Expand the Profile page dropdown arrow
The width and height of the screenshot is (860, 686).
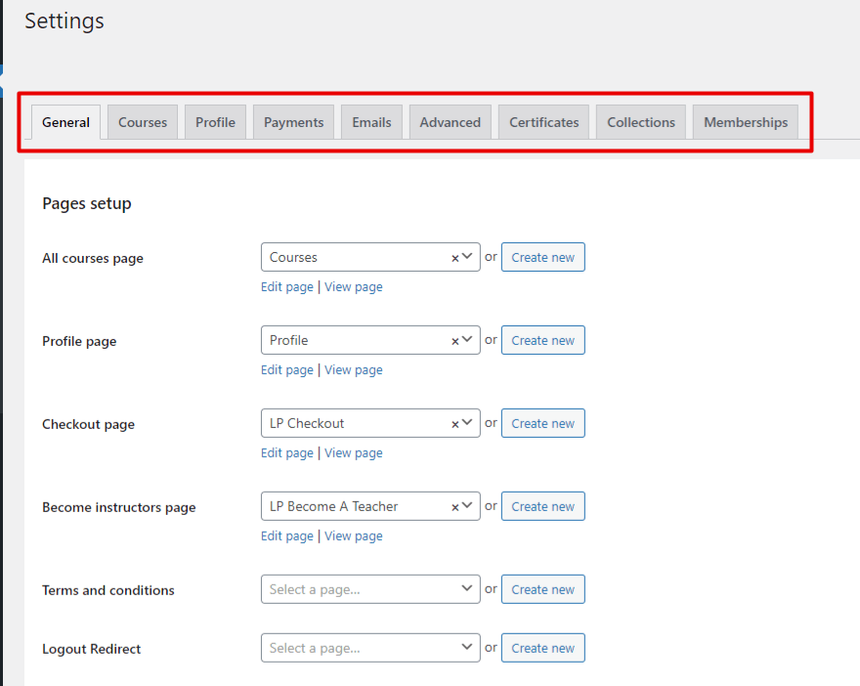467,339
